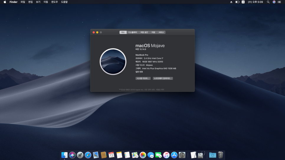Open Mail stamp icon in Dock
The width and height of the screenshot is (285, 160).
96,155
